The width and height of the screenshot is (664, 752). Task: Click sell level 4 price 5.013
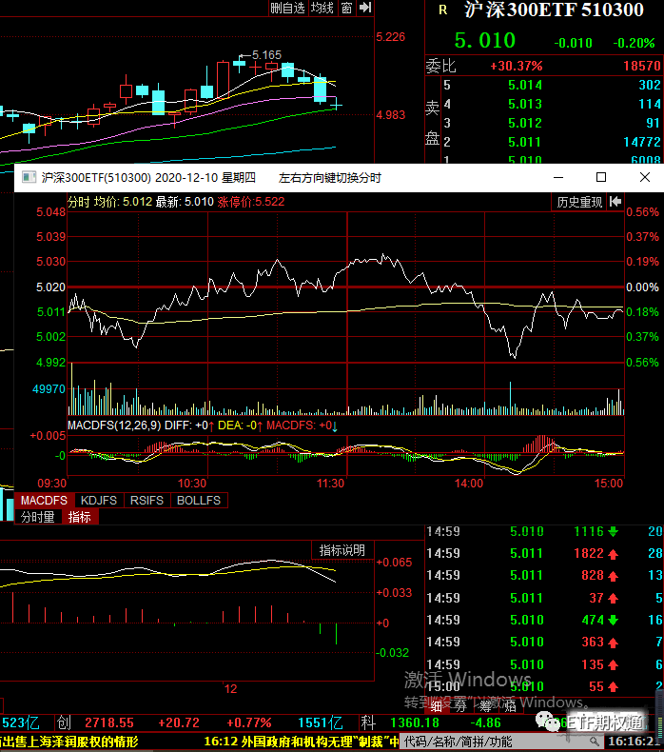[525, 104]
